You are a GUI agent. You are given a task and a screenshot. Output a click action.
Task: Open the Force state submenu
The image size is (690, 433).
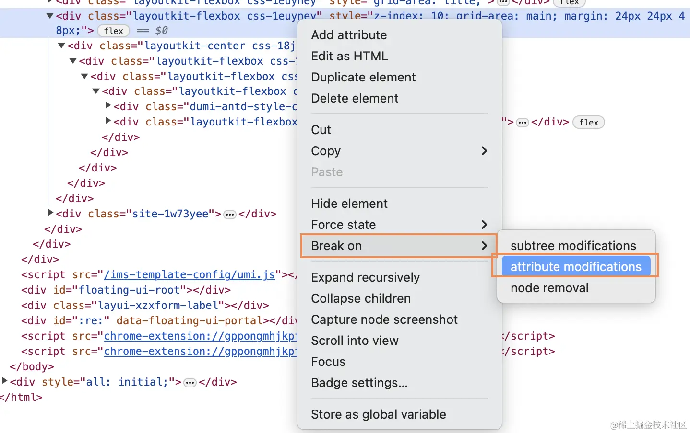pyautogui.click(x=484, y=224)
